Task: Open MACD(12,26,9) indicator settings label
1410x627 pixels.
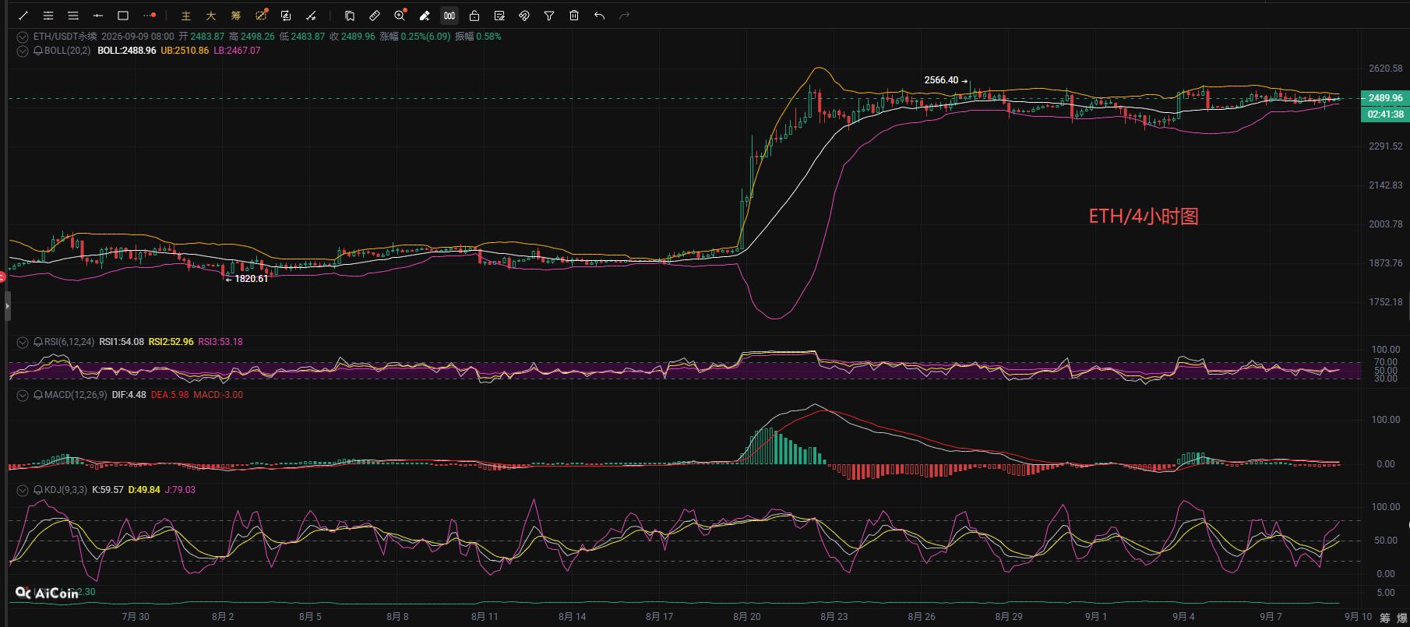Action: (76, 395)
